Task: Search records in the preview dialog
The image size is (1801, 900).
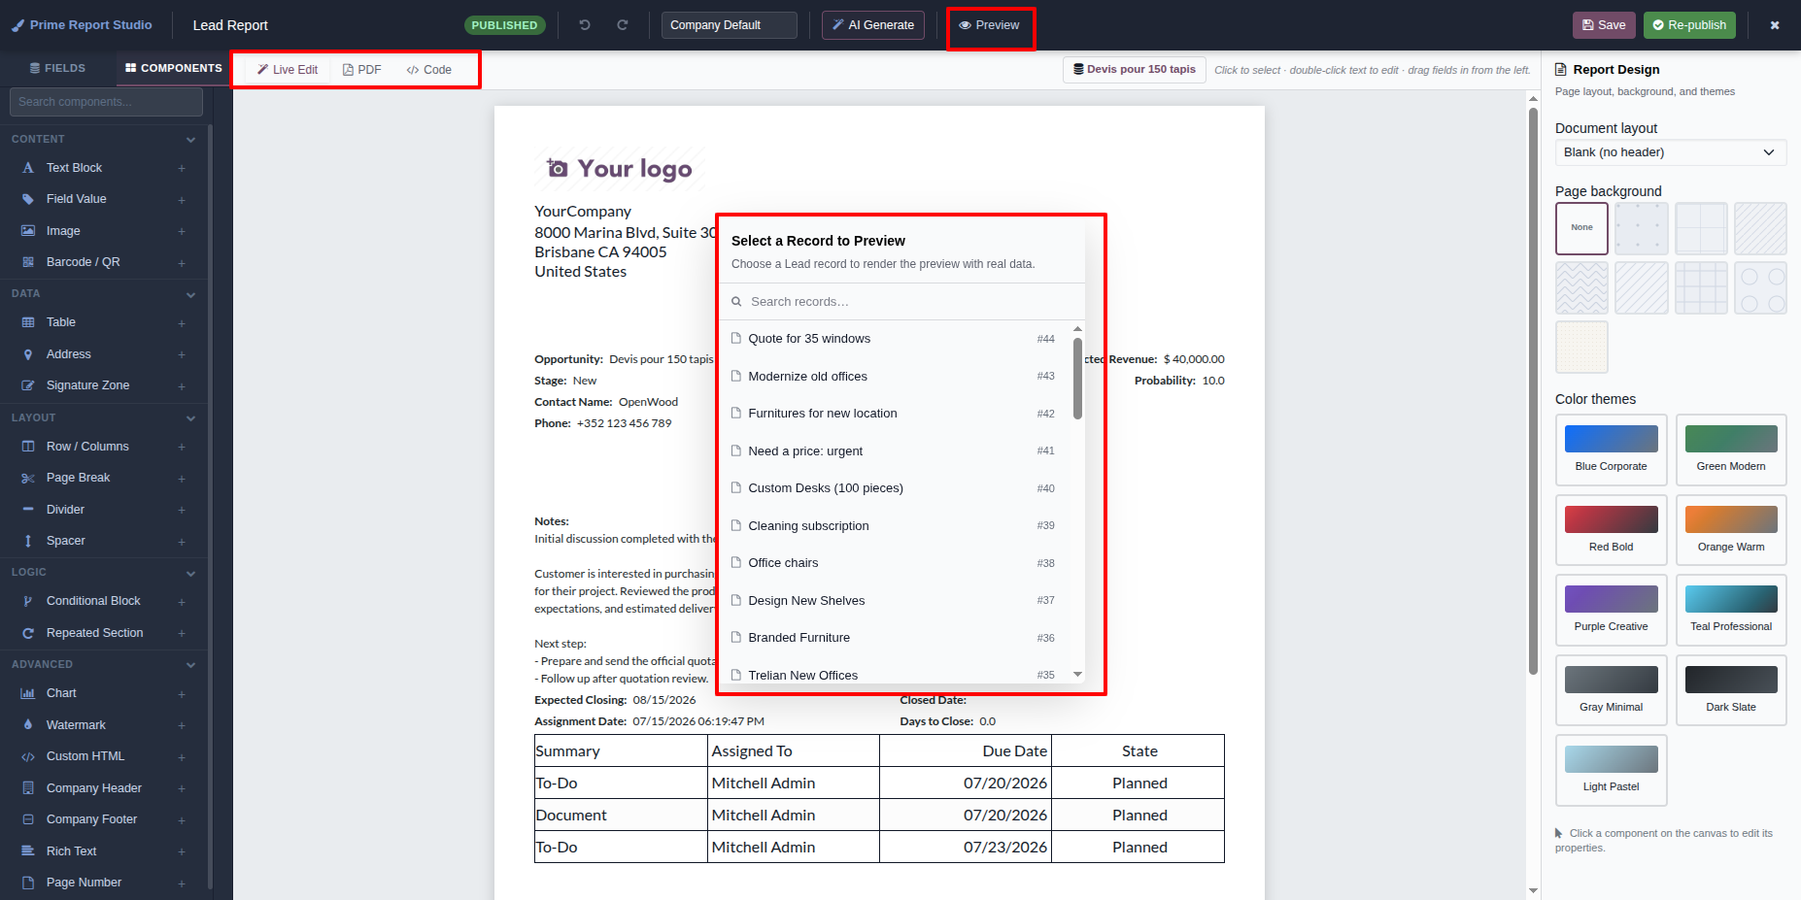Action: (x=901, y=302)
